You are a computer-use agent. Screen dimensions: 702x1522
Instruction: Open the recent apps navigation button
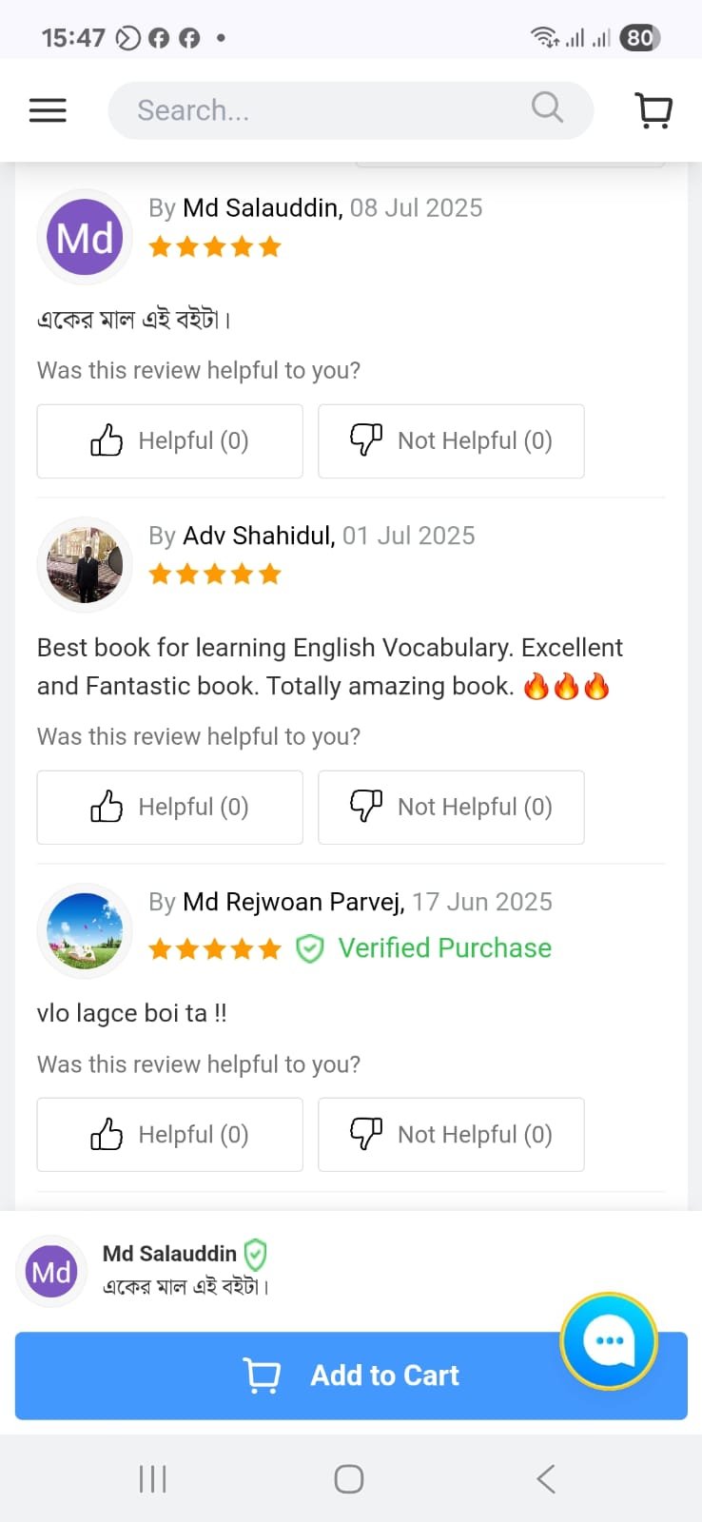(152, 1479)
